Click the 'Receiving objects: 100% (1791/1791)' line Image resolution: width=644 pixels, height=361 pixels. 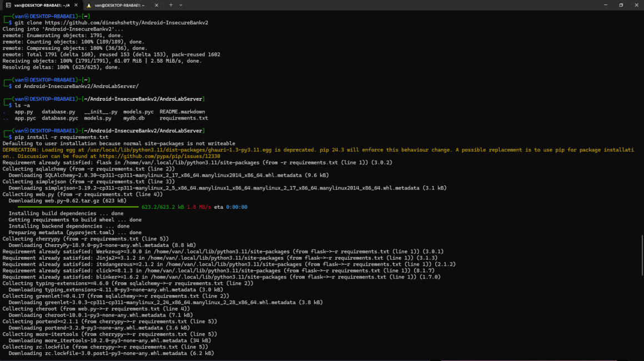tap(102, 61)
